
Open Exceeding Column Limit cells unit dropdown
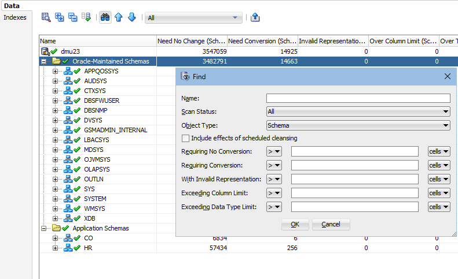pos(439,193)
